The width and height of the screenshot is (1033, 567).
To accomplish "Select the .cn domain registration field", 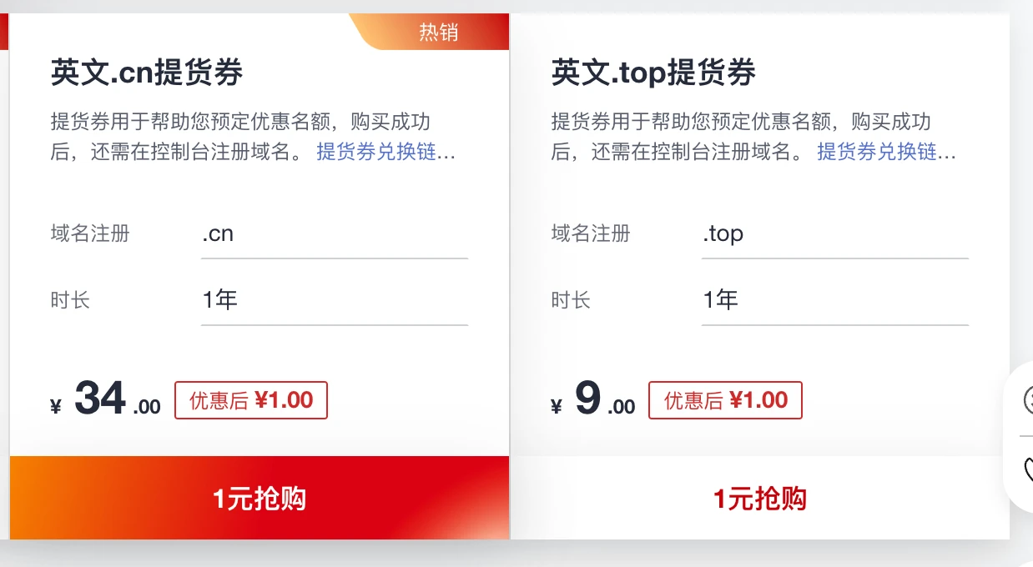I will pos(334,234).
